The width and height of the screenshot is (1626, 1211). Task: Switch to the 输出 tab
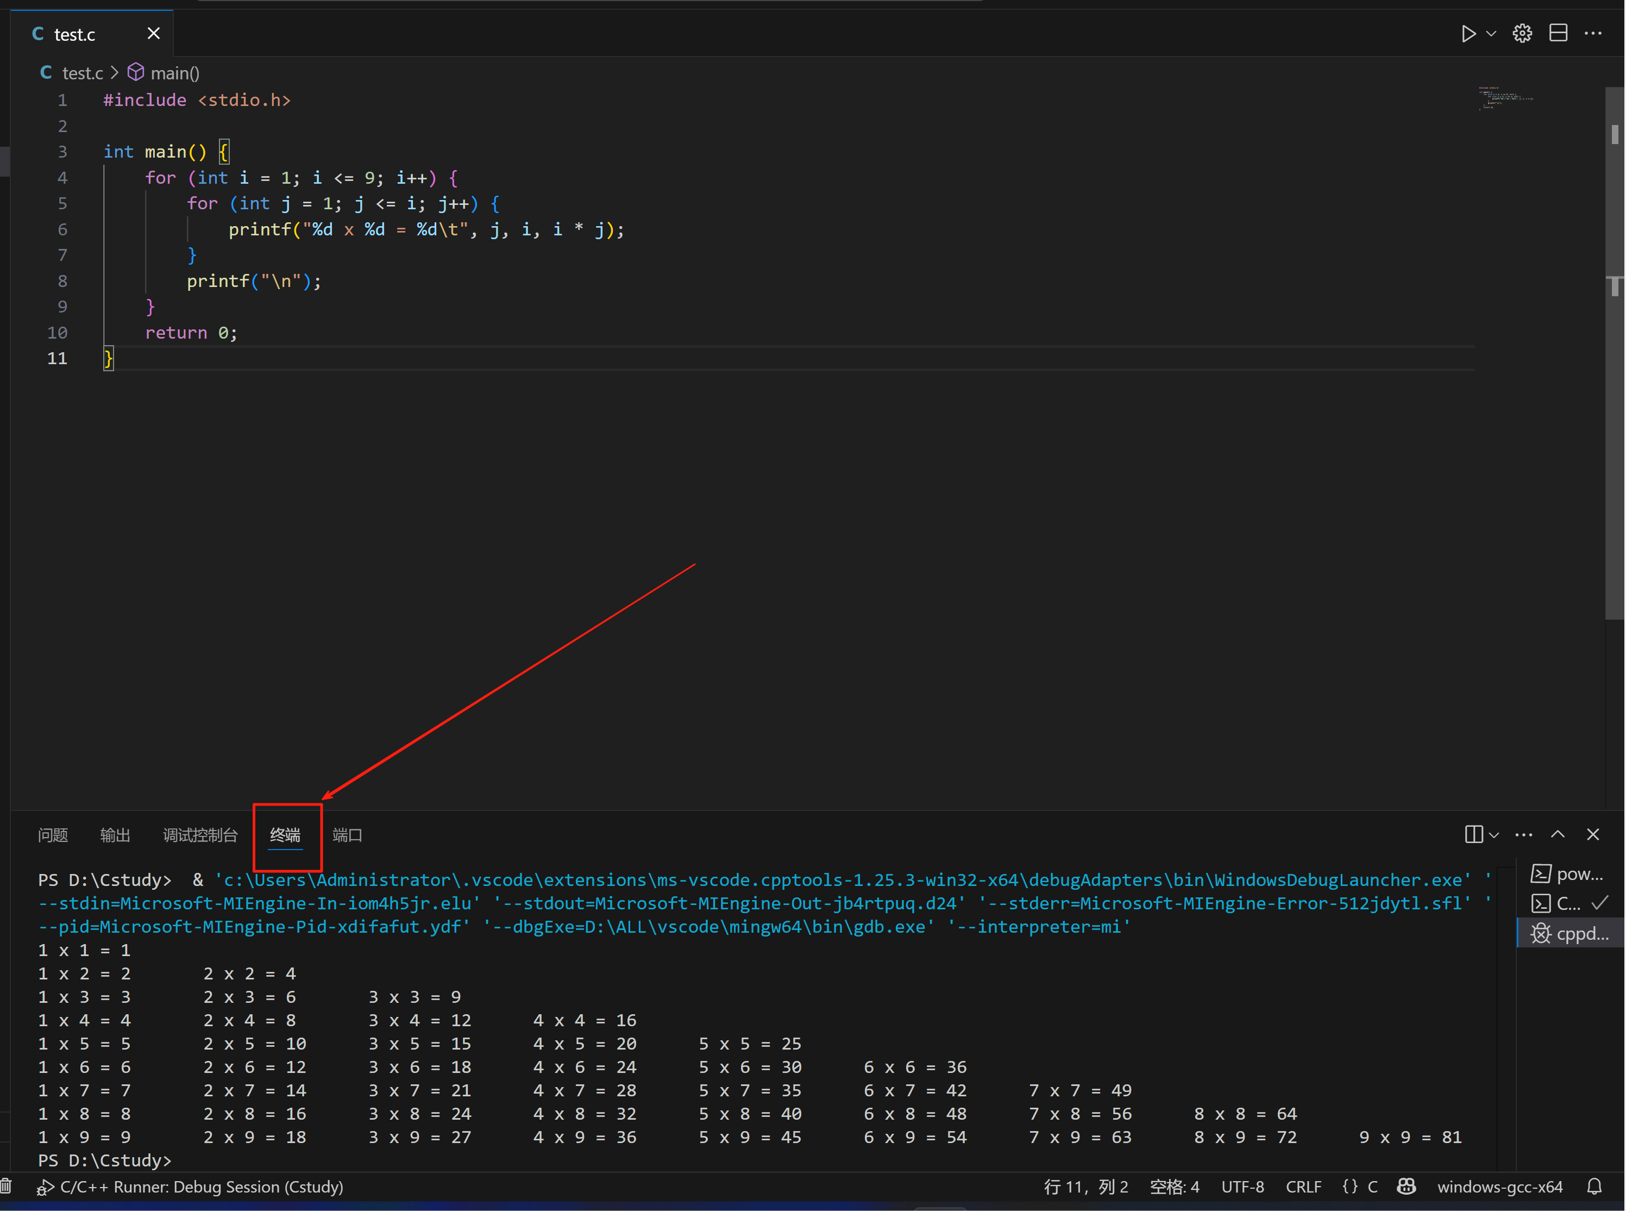click(x=115, y=835)
